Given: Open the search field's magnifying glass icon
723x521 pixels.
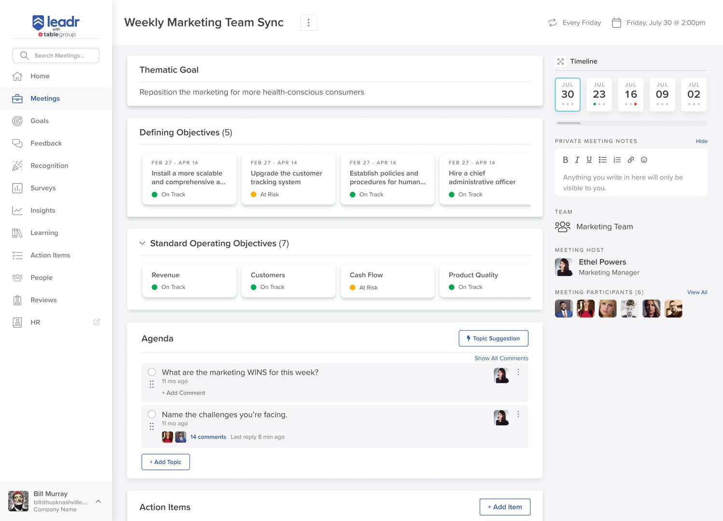Looking at the screenshot, I should coord(24,55).
